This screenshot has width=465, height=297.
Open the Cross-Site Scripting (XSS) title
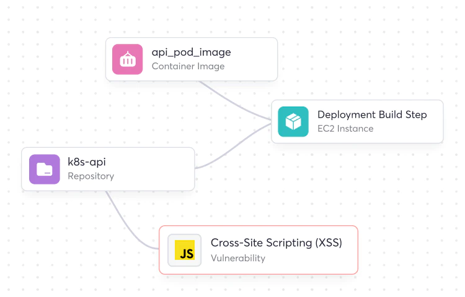(x=276, y=243)
